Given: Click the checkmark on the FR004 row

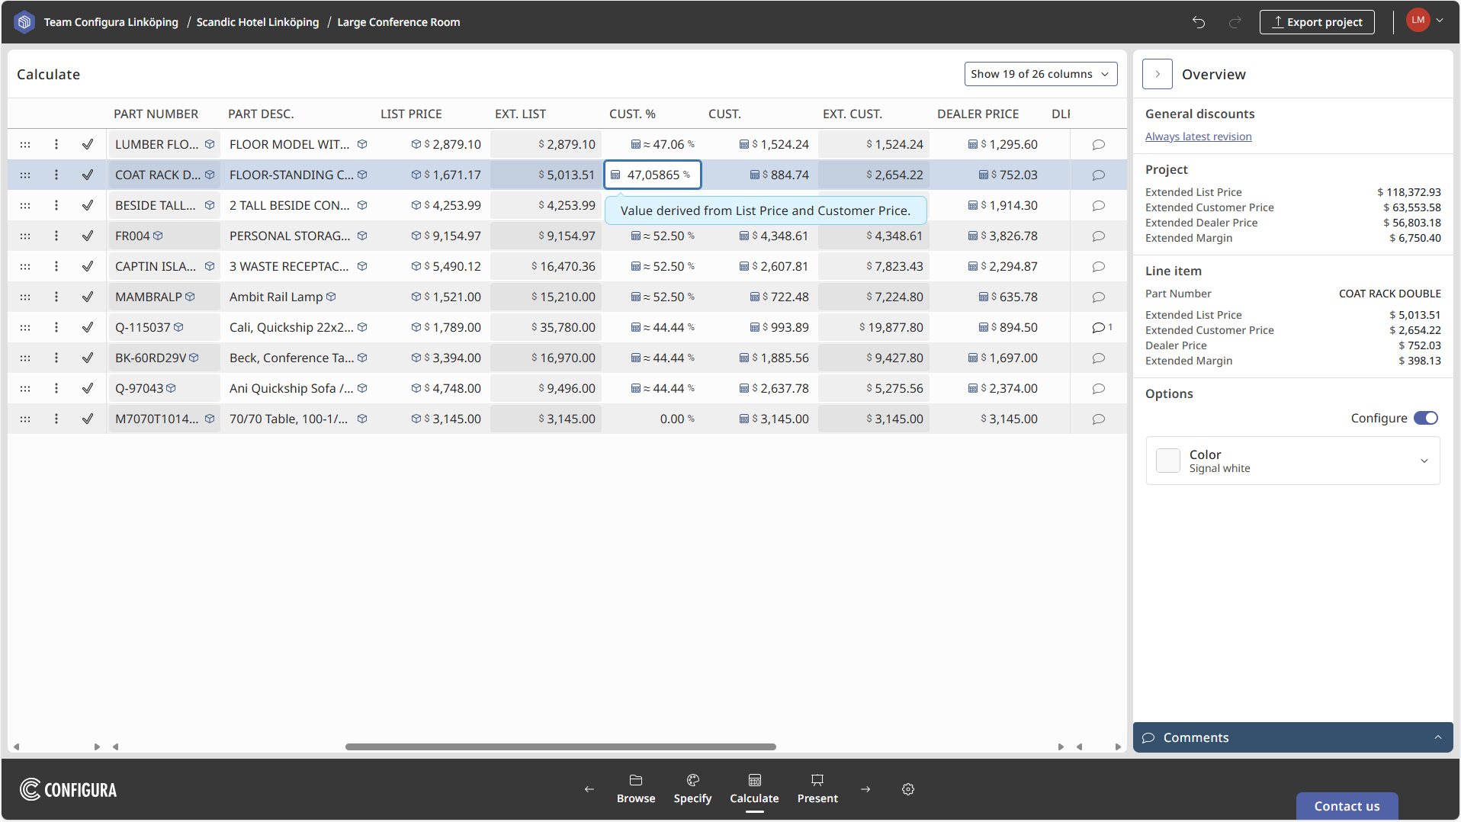Looking at the screenshot, I should 88,236.
